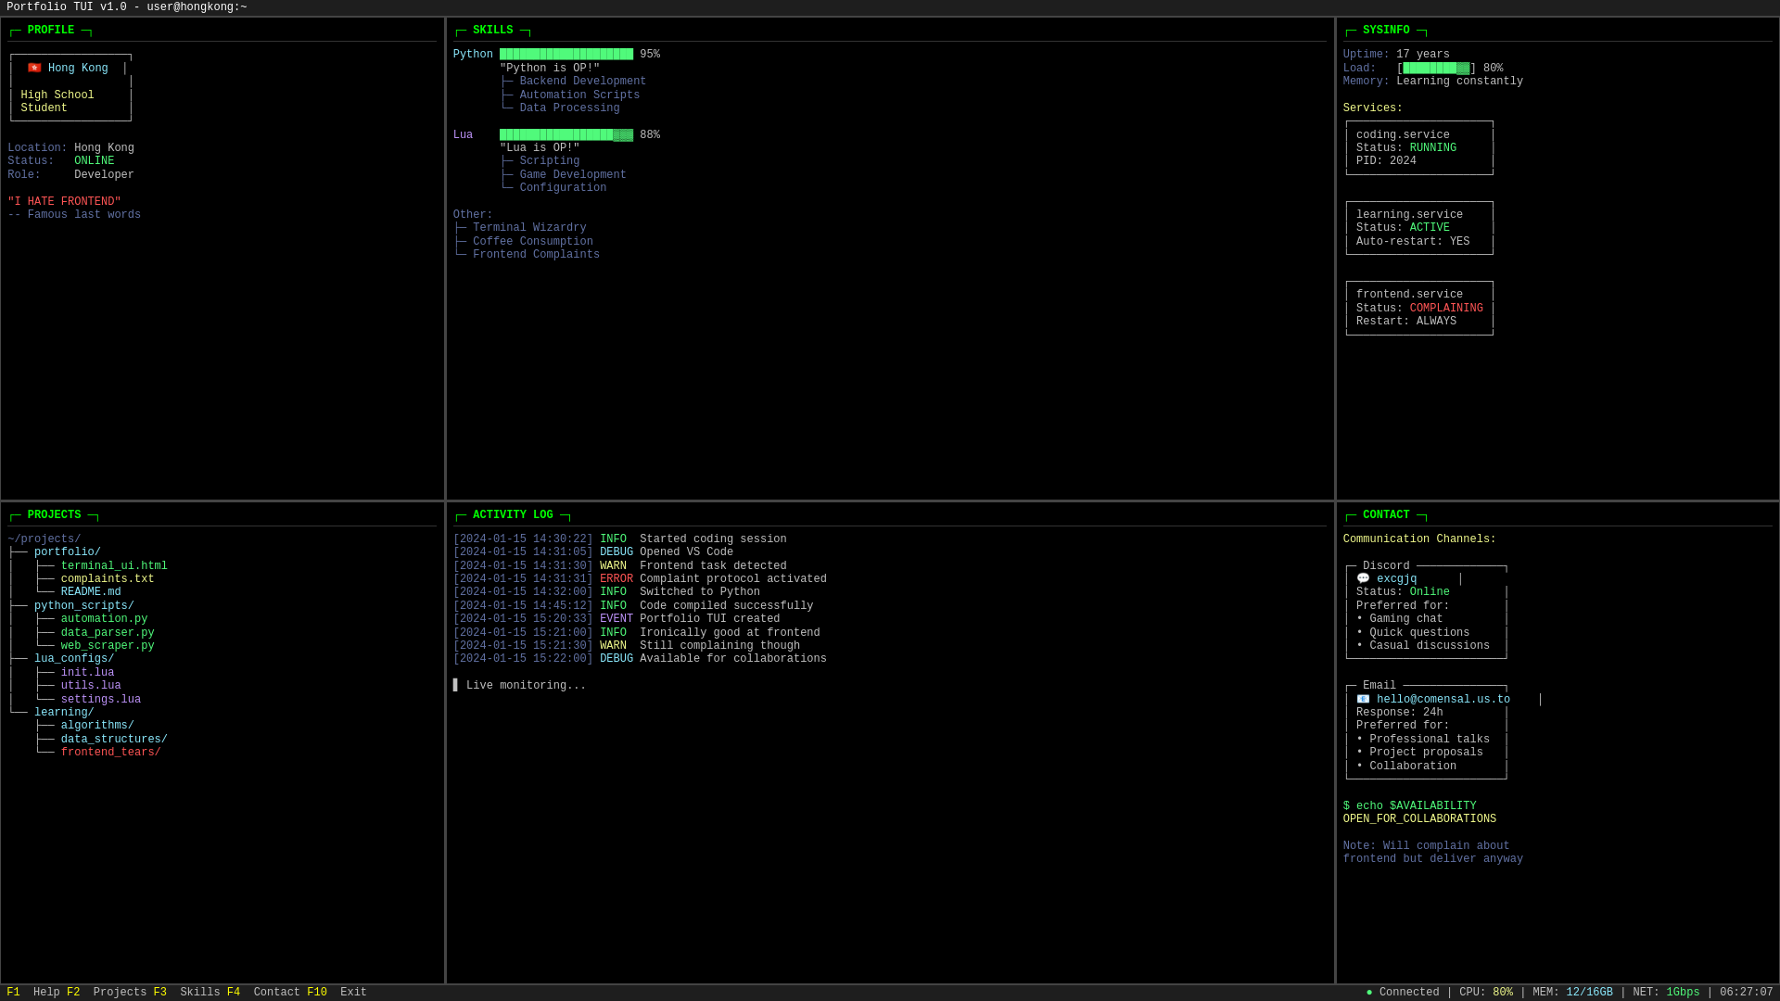This screenshot has width=1780, height=1001.
Task: Click the Terminal Wizardry entry
Action: coord(529,228)
